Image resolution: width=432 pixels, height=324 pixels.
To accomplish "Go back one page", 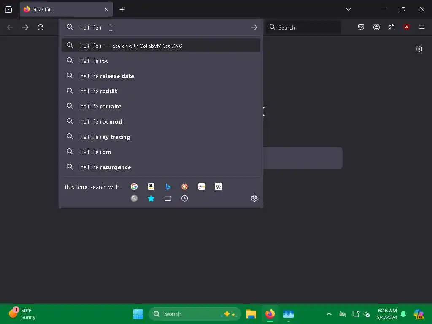I will coord(10,27).
